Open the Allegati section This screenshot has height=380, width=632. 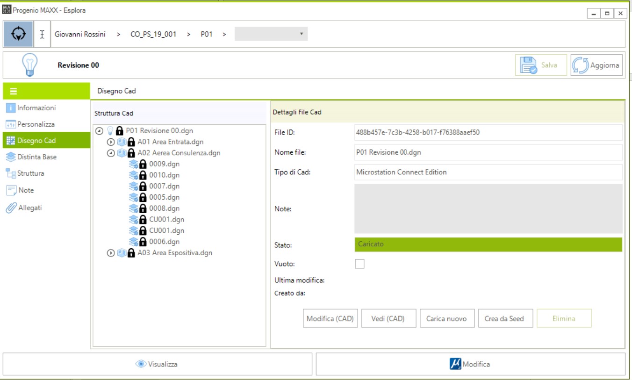(46, 208)
